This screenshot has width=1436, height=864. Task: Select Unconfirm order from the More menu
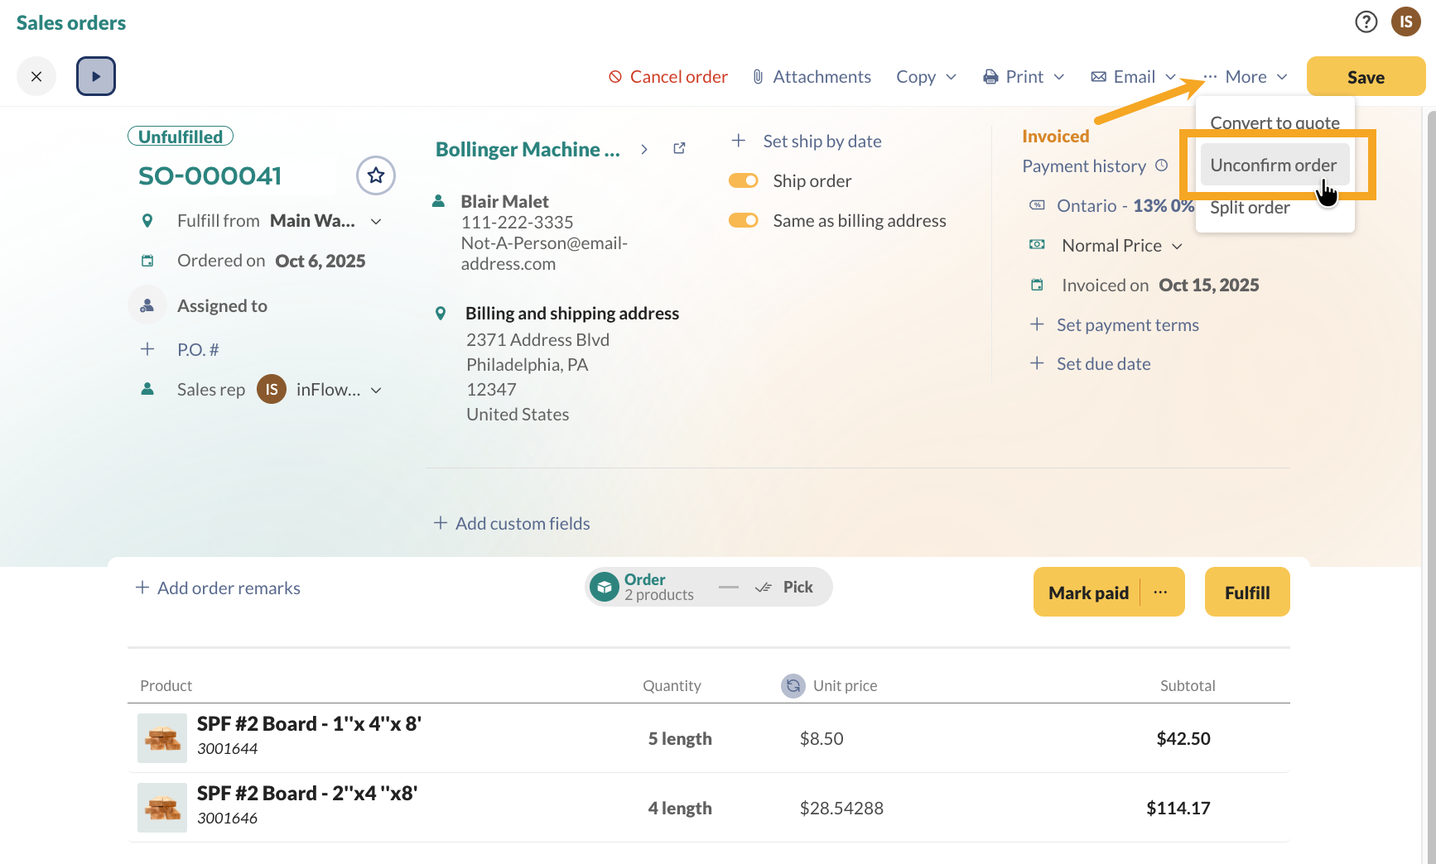click(x=1273, y=166)
